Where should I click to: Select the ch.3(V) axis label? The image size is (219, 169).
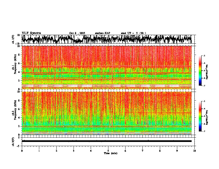pos(13,142)
